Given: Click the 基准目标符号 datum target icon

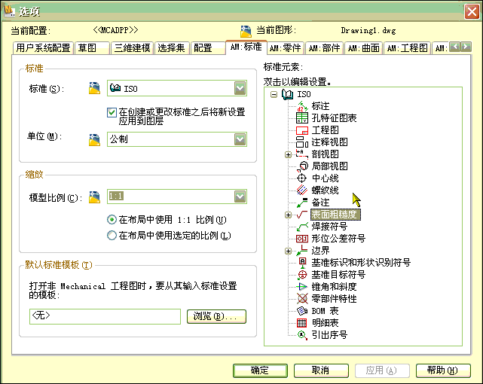Looking at the screenshot, I should (x=302, y=275).
